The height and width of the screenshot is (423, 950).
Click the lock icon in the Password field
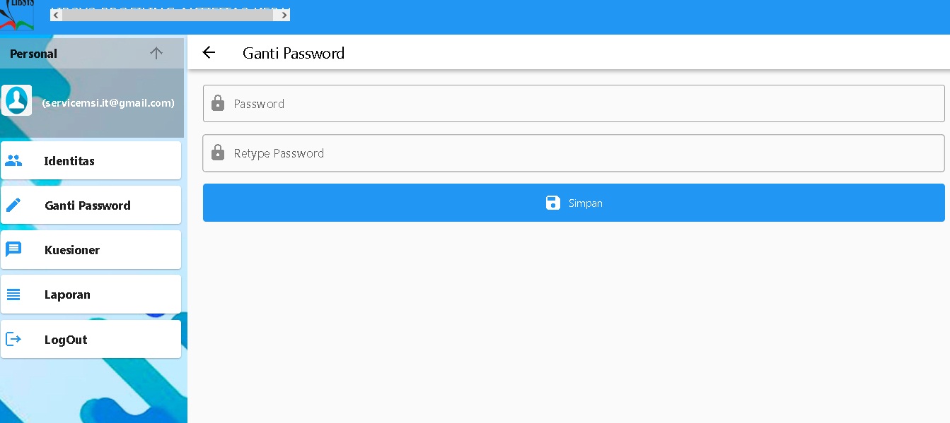(x=219, y=103)
